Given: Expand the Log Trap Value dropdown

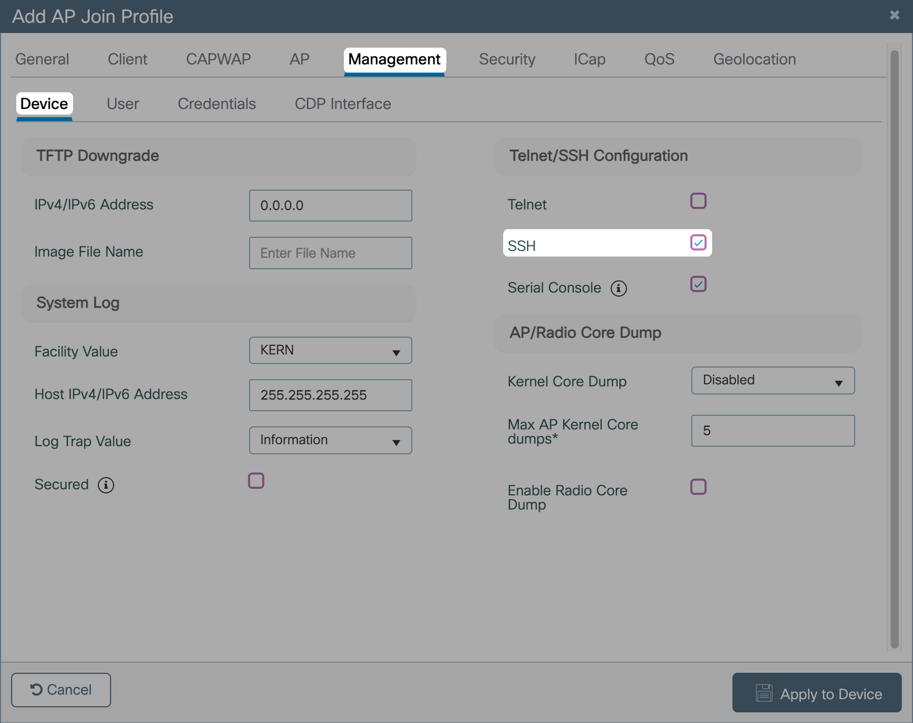Looking at the screenshot, I should 330,440.
